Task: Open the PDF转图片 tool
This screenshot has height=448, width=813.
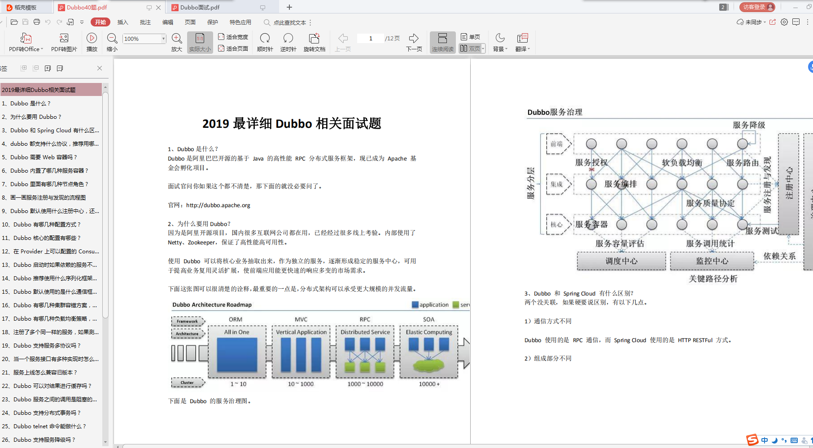Action: tap(63, 41)
